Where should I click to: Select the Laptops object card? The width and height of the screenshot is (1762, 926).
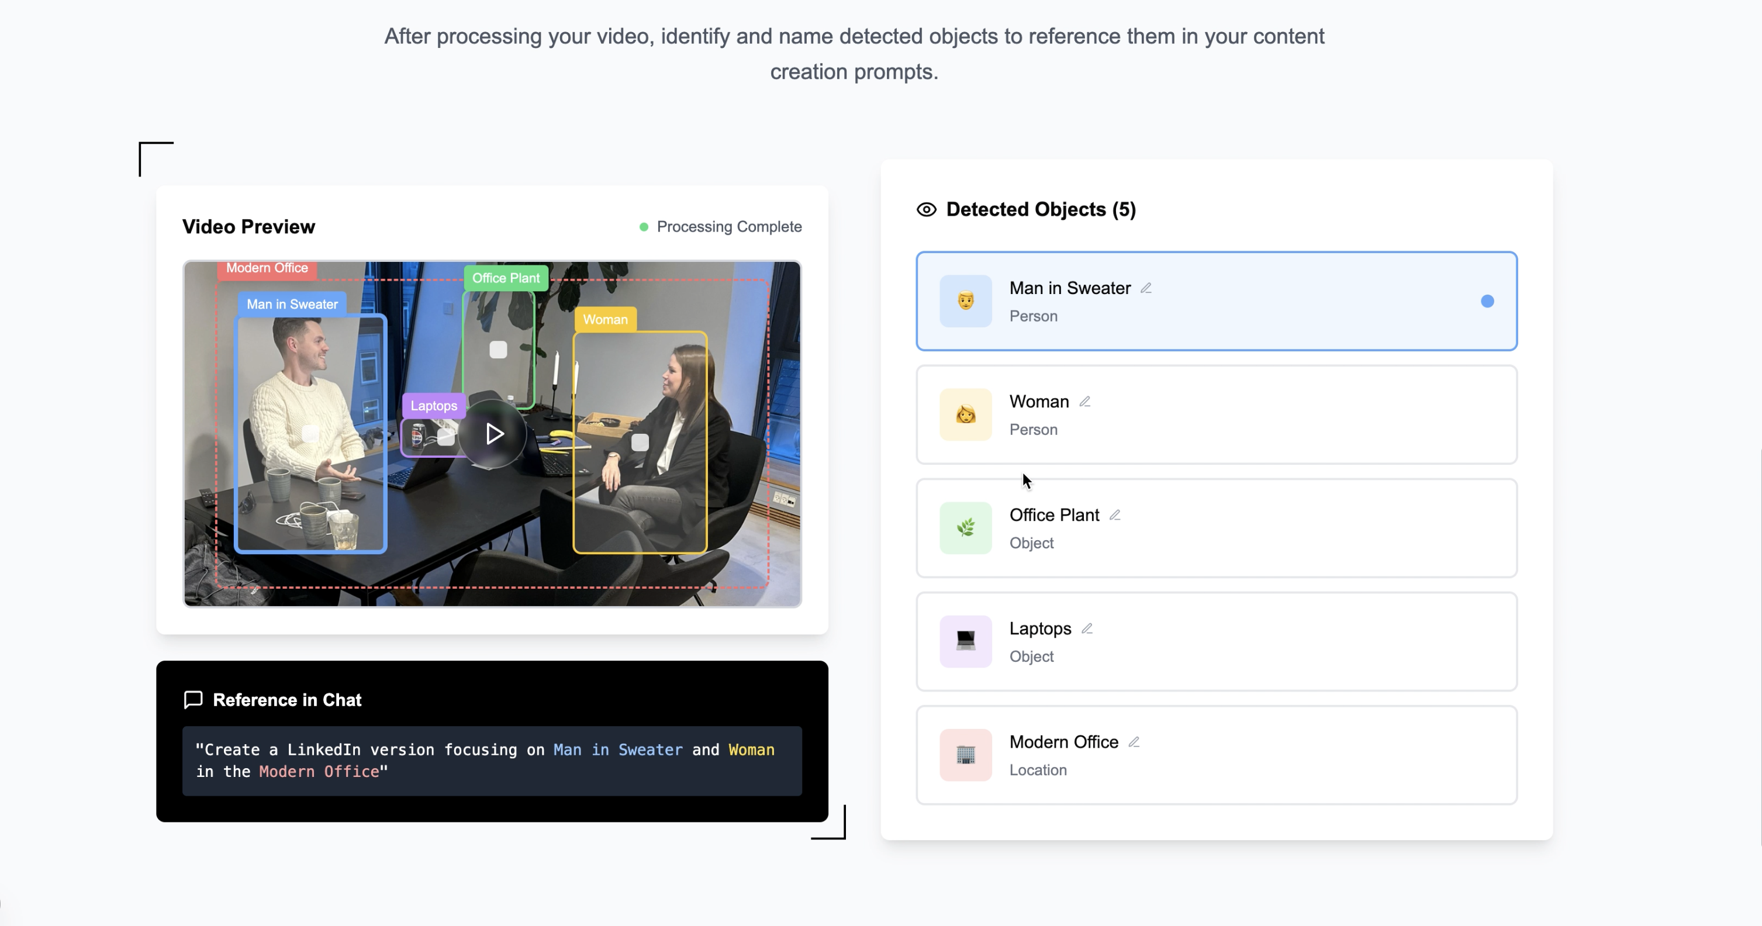point(1216,641)
